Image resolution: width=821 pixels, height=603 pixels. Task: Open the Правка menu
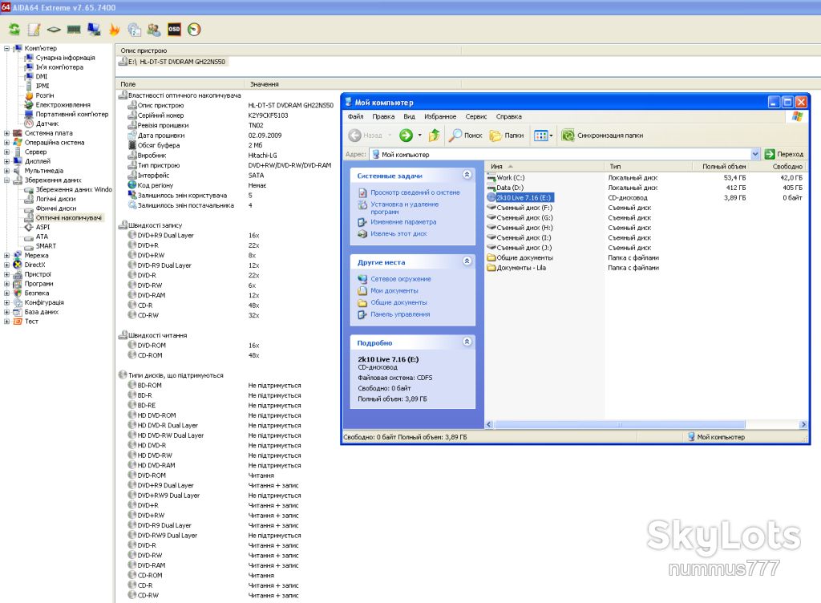tap(383, 117)
